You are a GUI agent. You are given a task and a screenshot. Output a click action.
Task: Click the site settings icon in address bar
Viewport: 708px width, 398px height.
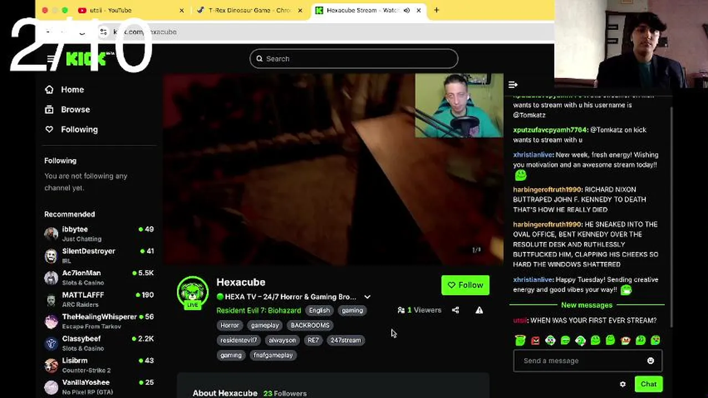tap(104, 32)
